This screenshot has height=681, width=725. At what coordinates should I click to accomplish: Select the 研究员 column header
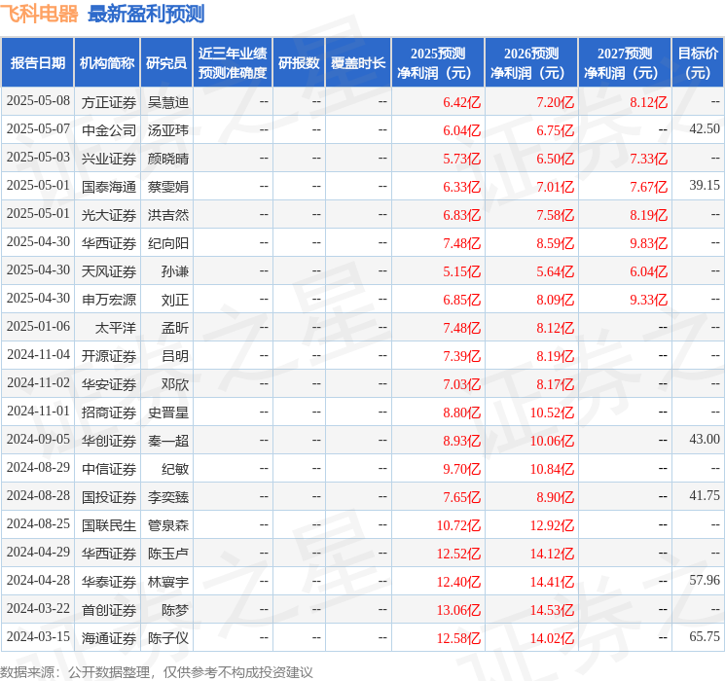point(166,63)
